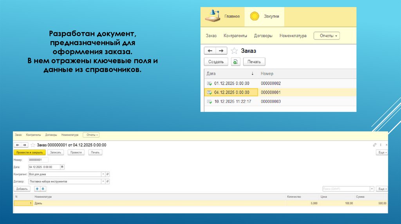Move the row up with the blue arrow

[37, 189]
